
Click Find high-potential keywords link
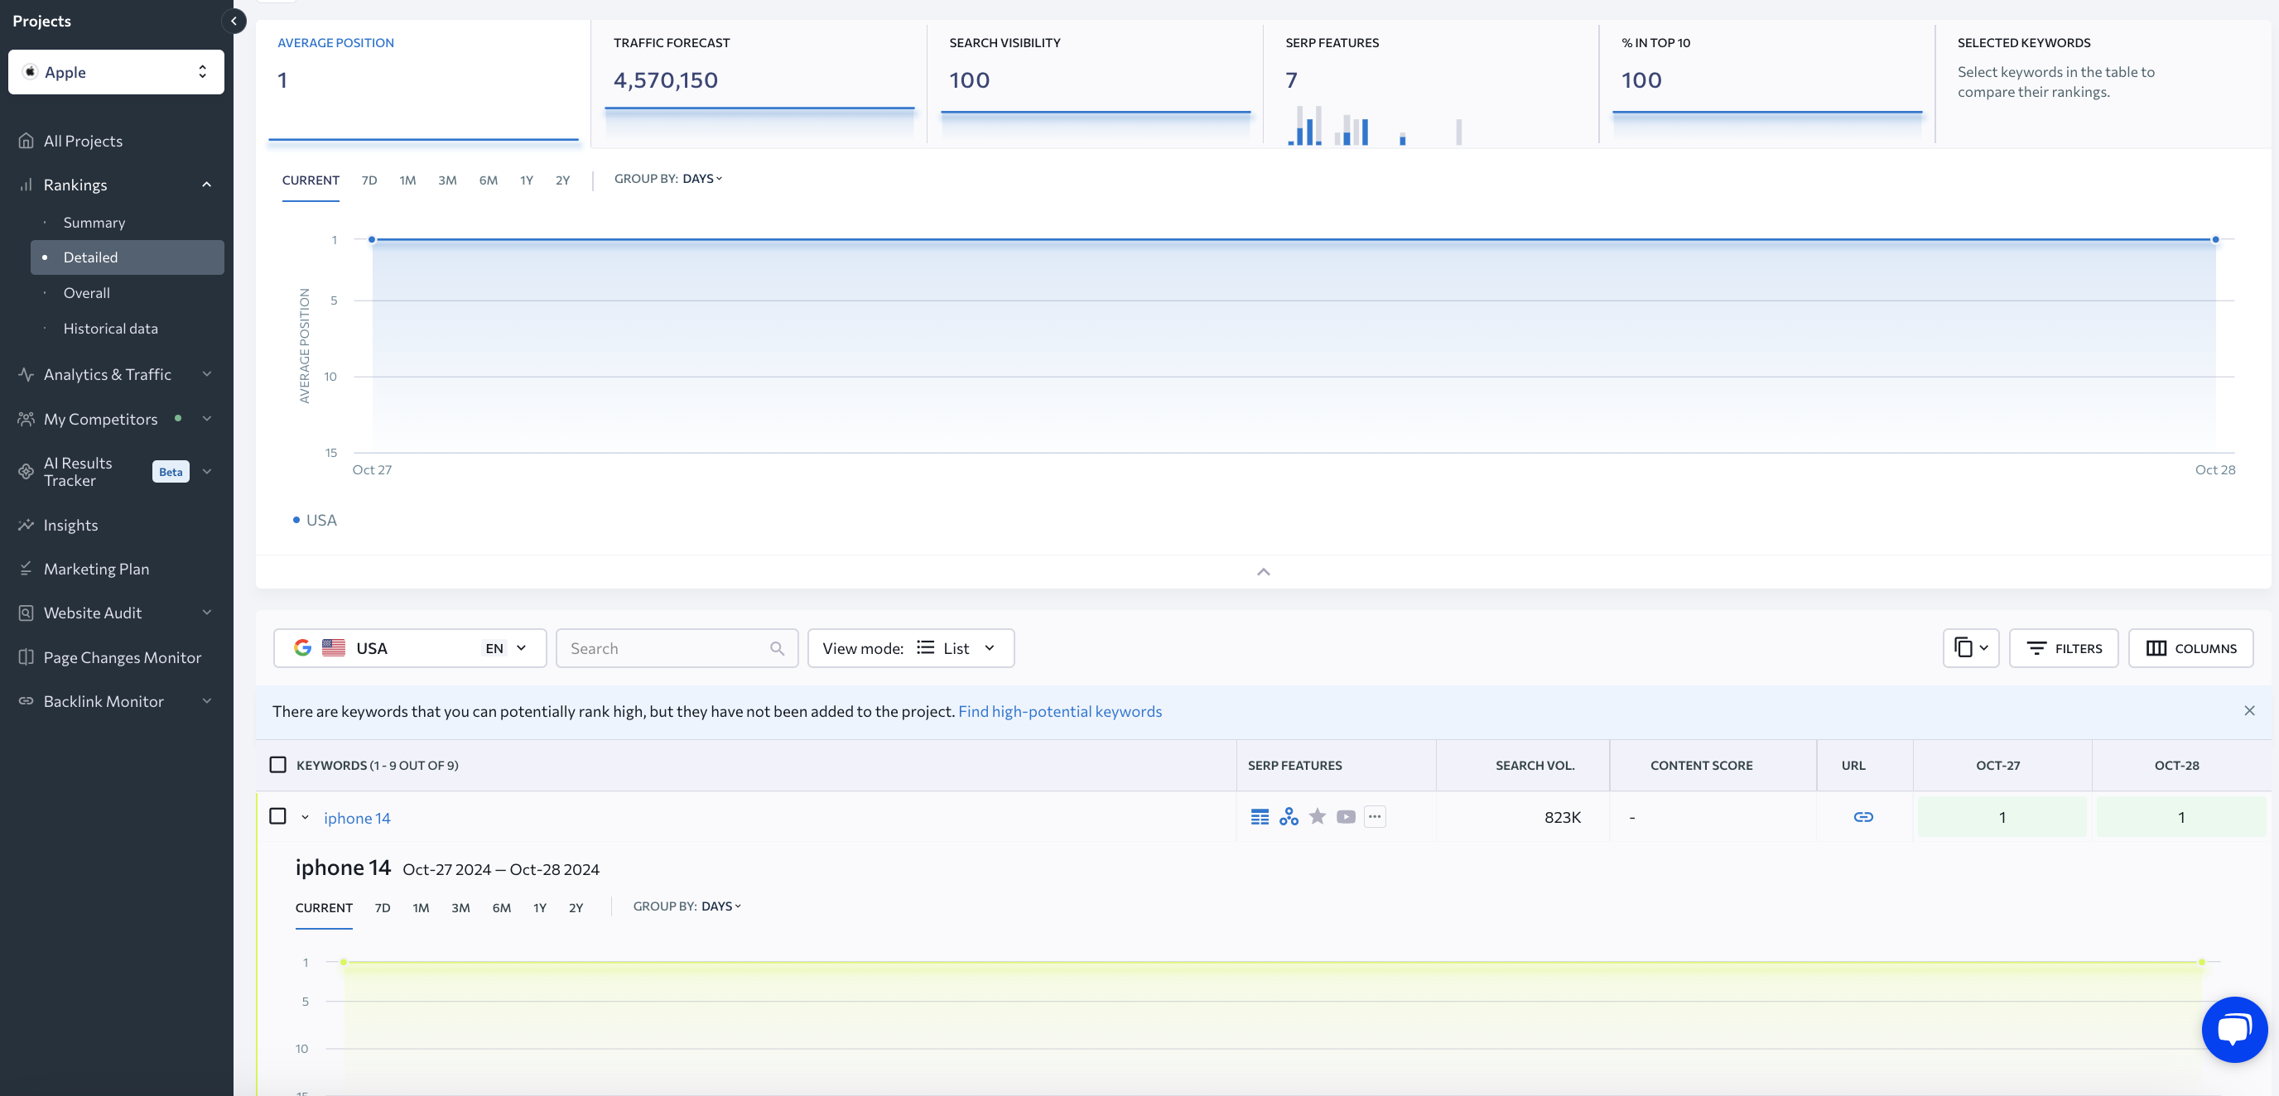click(1059, 712)
